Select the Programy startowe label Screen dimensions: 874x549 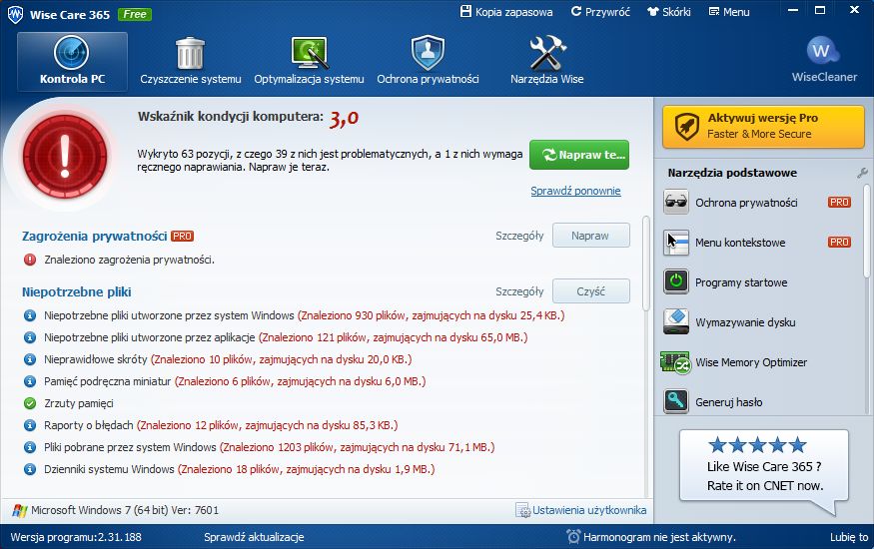pyautogui.click(x=741, y=282)
